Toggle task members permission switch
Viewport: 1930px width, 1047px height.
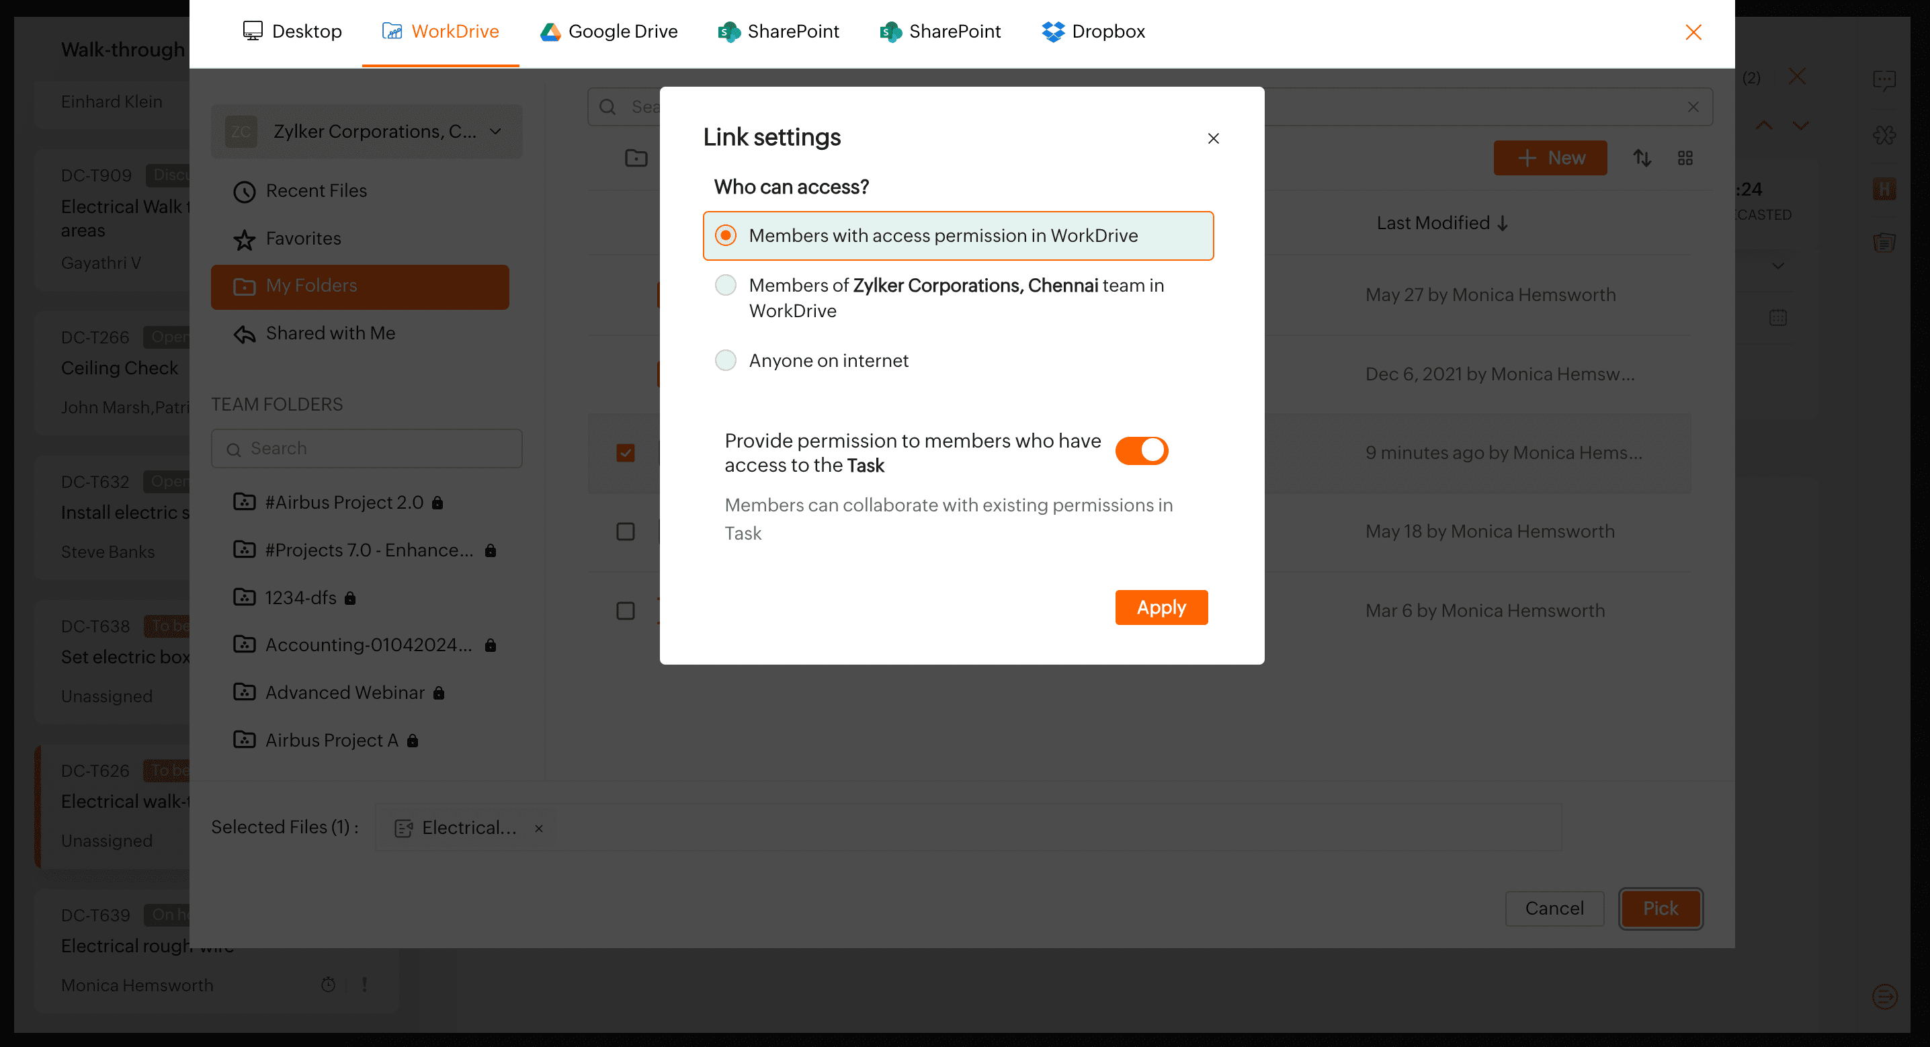click(x=1141, y=451)
